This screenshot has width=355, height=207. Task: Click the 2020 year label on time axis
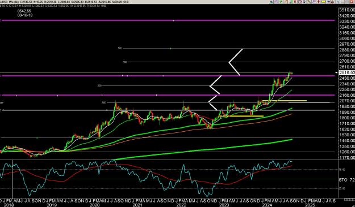pos(94,205)
